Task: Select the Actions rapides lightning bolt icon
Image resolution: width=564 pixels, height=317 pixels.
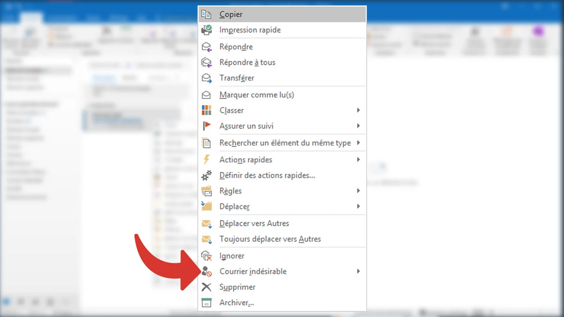Action: point(206,159)
